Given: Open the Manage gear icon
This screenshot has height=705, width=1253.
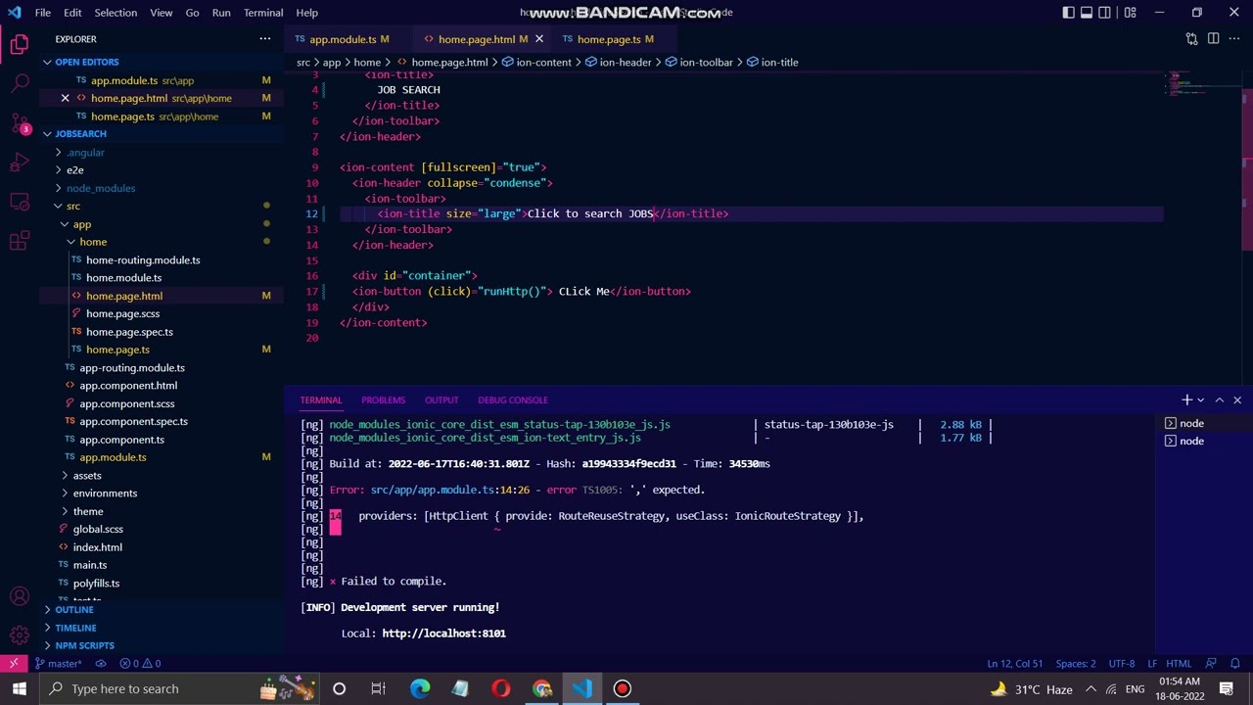Looking at the screenshot, I should [x=20, y=635].
